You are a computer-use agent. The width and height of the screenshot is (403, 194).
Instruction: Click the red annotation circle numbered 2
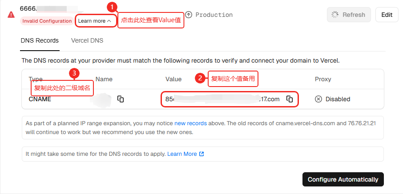pos(201,79)
